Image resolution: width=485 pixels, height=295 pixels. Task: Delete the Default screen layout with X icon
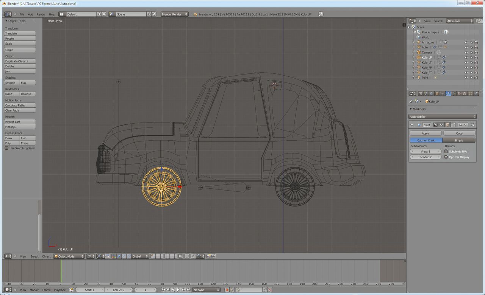[104, 14]
